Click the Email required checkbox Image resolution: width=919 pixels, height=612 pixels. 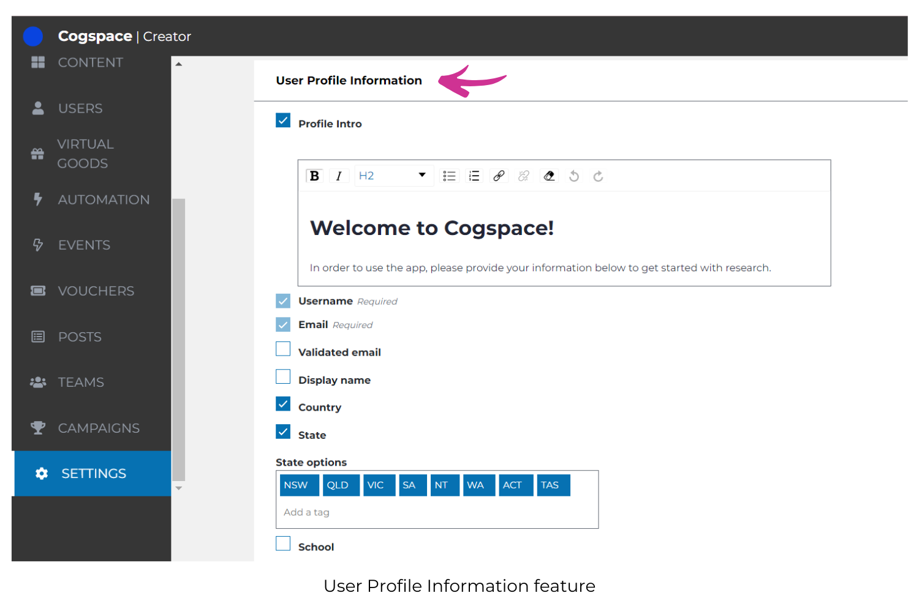click(283, 324)
